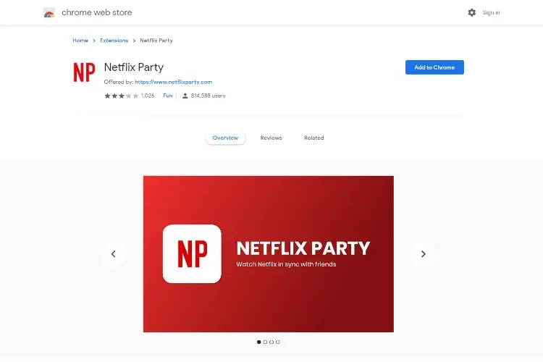
Task: Click the Netflix Party breadcrumb text
Action: [156, 41]
